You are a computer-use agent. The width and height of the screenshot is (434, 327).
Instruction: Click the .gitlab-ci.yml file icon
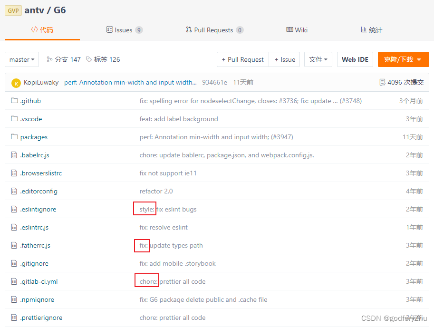(14, 281)
